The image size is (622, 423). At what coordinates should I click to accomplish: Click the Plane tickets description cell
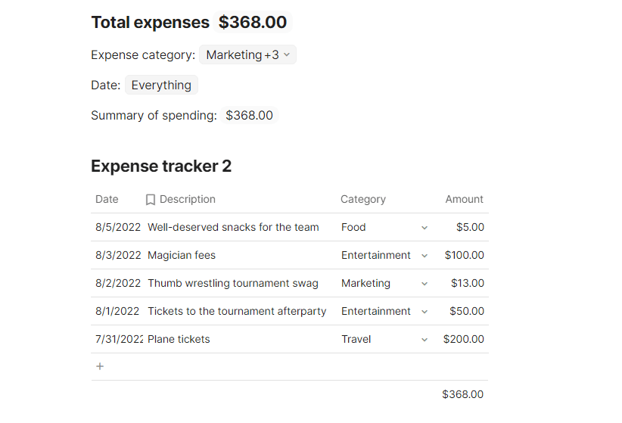click(241, 339)
